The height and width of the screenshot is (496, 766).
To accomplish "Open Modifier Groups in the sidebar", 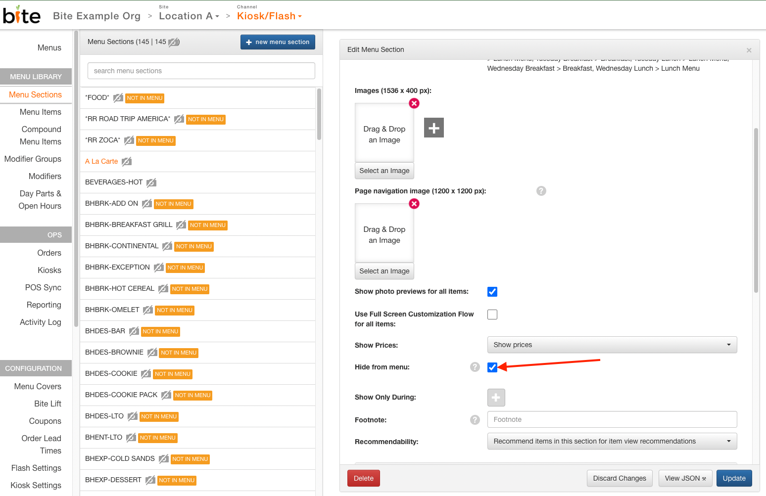I will click(33, 159).
